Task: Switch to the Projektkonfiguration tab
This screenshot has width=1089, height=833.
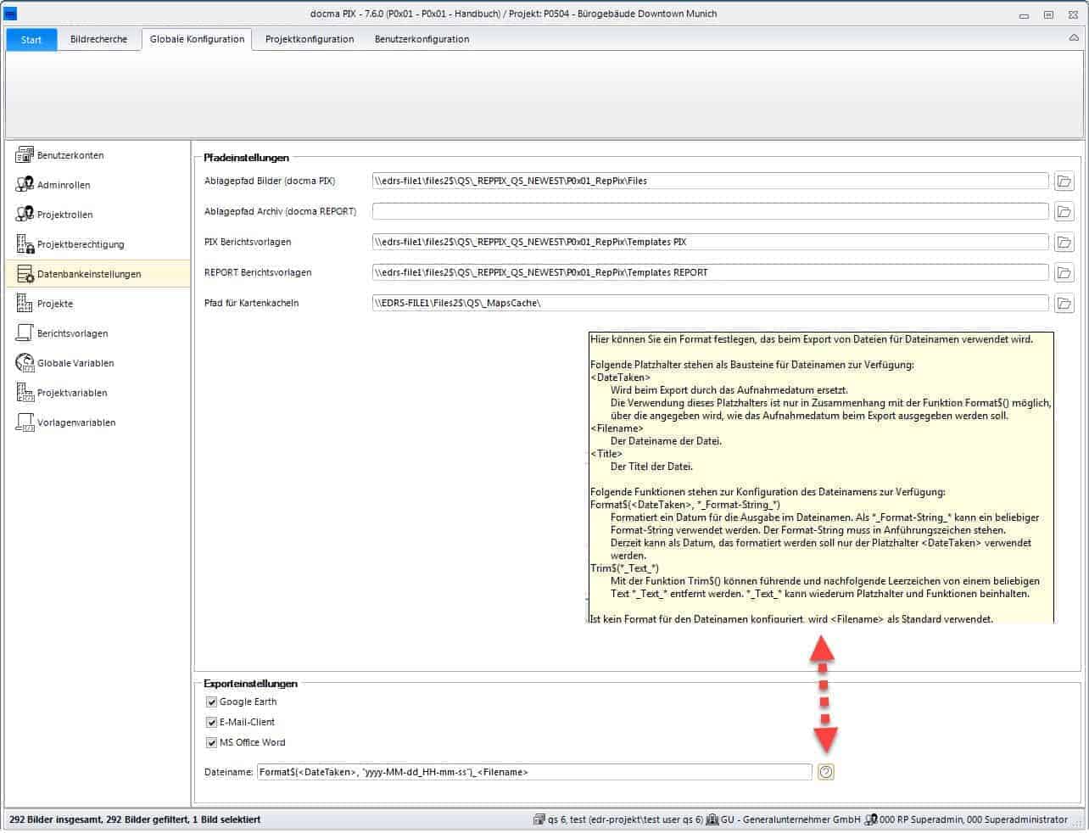Action: coord(310,39)
